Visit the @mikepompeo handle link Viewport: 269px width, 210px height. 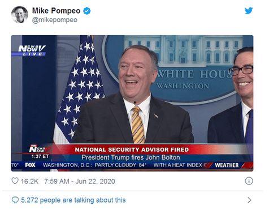click(55, 20)
